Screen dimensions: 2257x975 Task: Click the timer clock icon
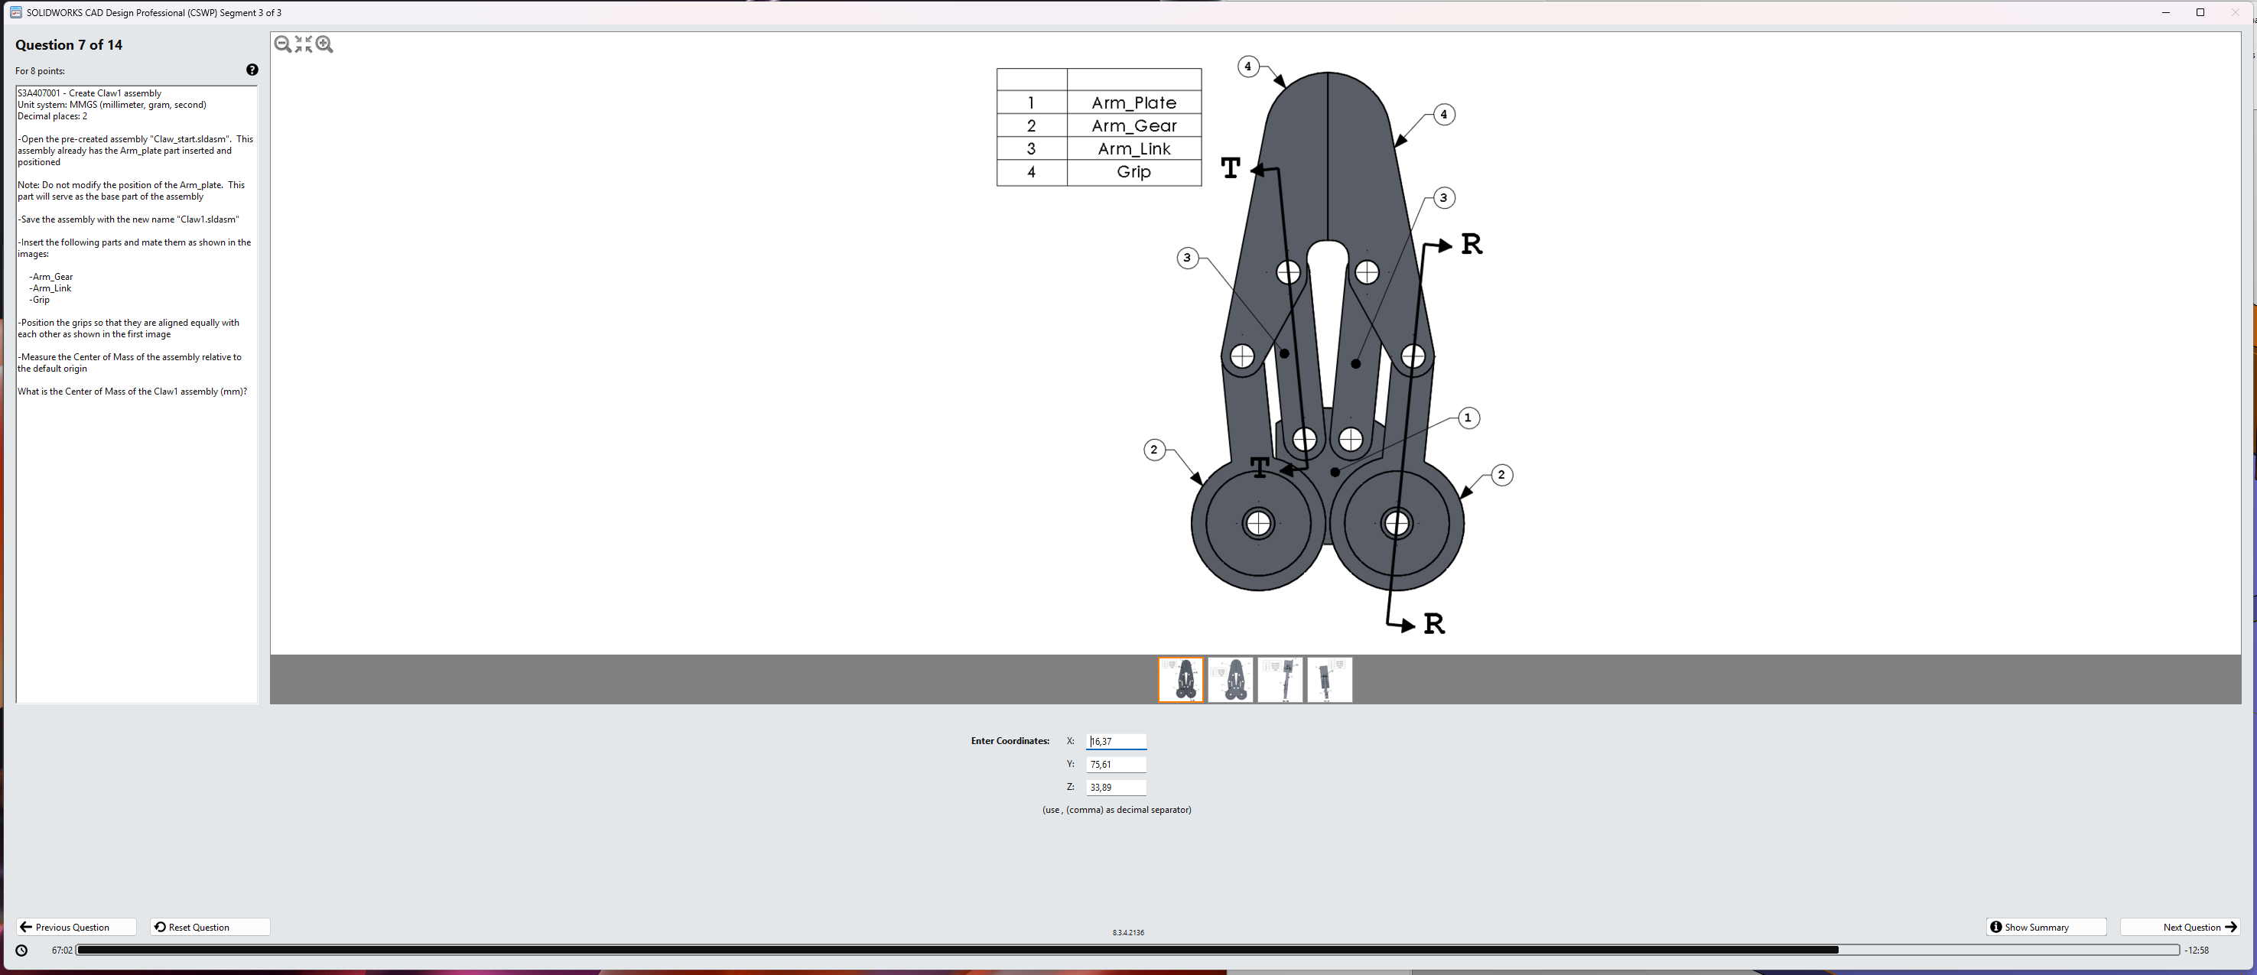tap(22, 951)
